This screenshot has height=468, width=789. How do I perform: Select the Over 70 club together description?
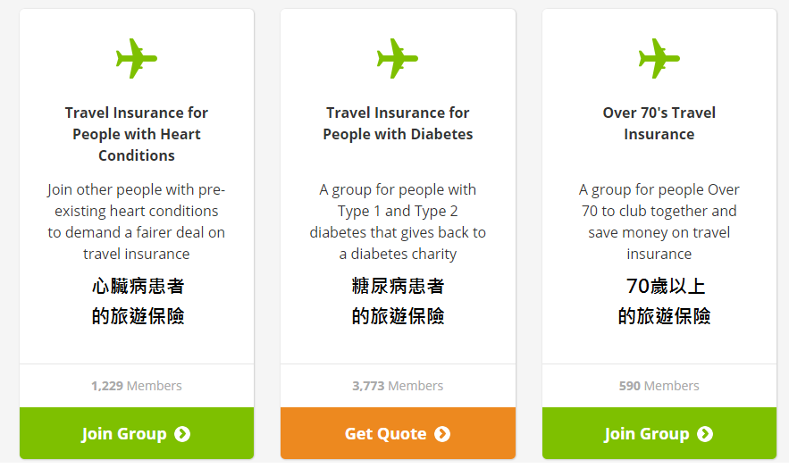click(659, 221)
